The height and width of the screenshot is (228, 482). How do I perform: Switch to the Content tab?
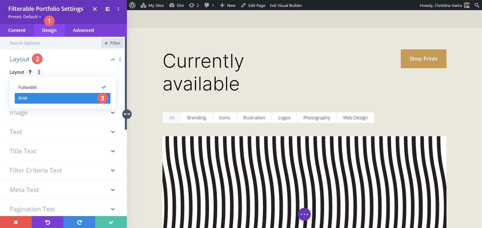17,30
